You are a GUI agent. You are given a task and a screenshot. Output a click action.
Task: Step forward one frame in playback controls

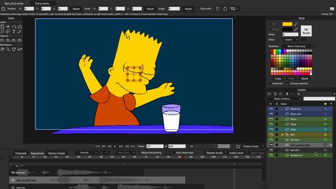(121, 146)
